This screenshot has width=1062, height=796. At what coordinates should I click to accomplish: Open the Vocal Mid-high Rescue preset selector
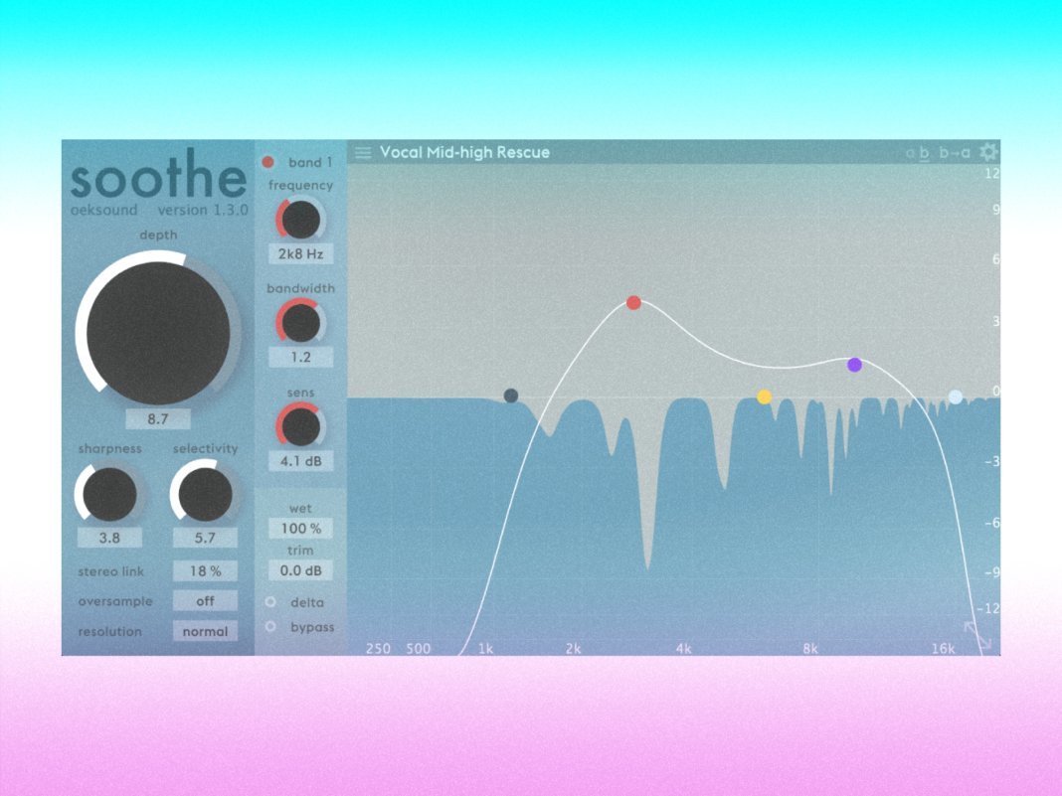tap(464, 152)
